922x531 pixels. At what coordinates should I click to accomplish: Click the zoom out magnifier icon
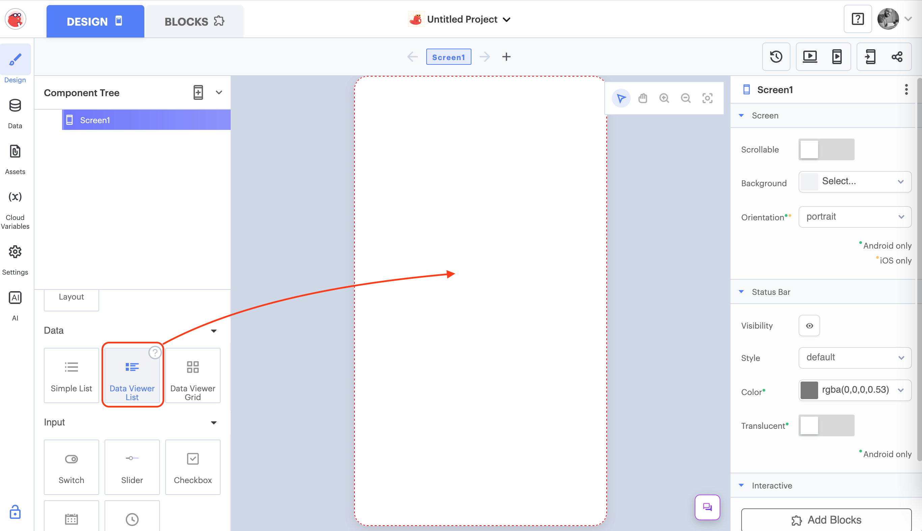(685, 98)
